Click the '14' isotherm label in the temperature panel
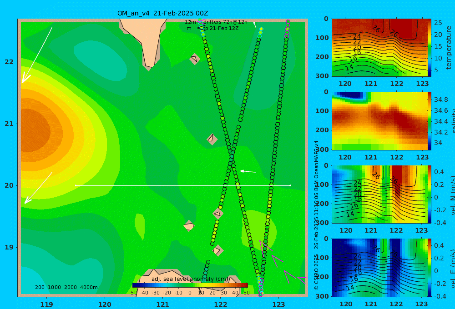The height and width of the screenshot is (309, 455). pos(349,68)
